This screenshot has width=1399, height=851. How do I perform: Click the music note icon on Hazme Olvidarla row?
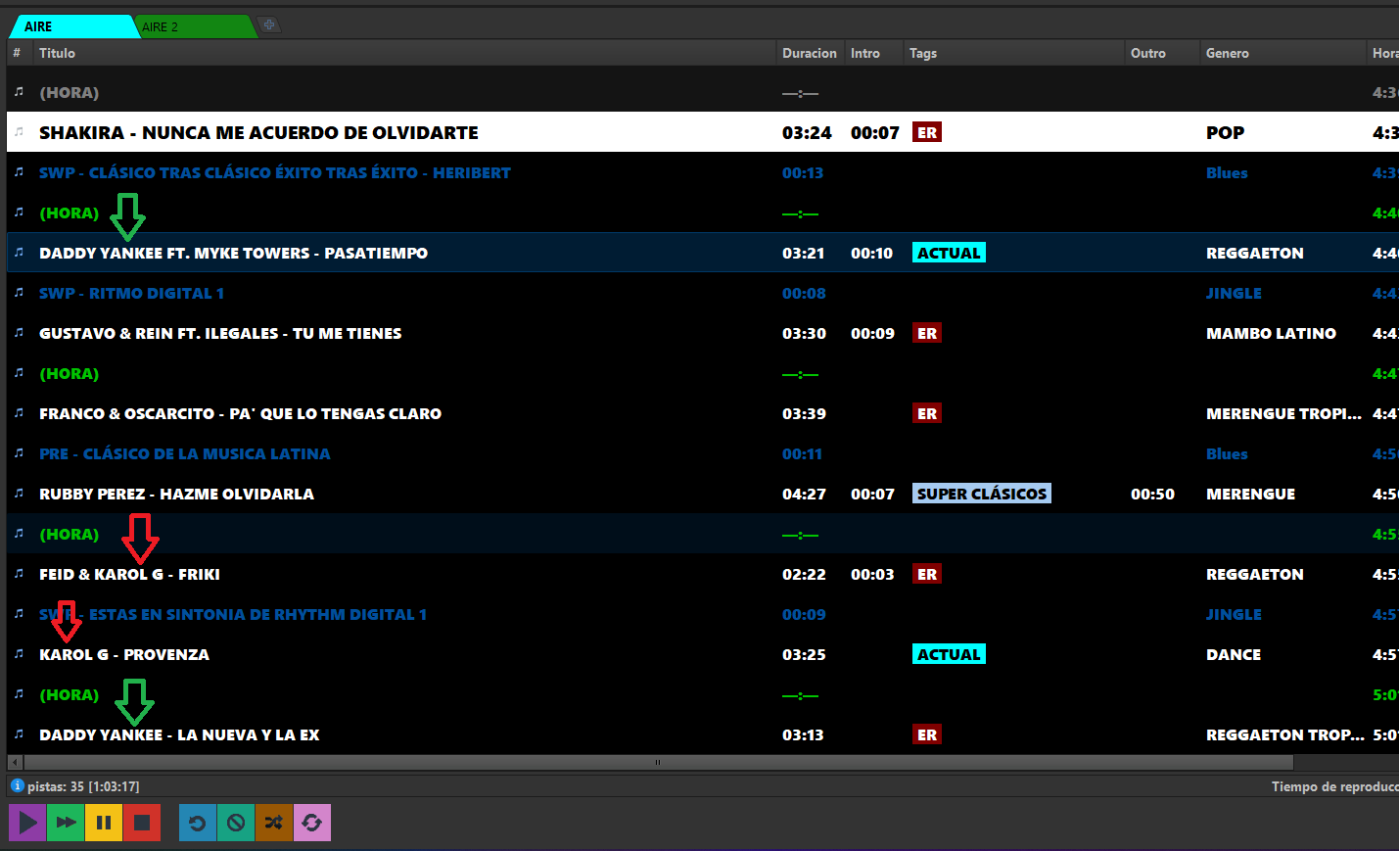pos(19,493)
